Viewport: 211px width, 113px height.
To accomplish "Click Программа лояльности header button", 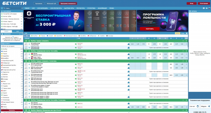I will [x=68, y=3].
